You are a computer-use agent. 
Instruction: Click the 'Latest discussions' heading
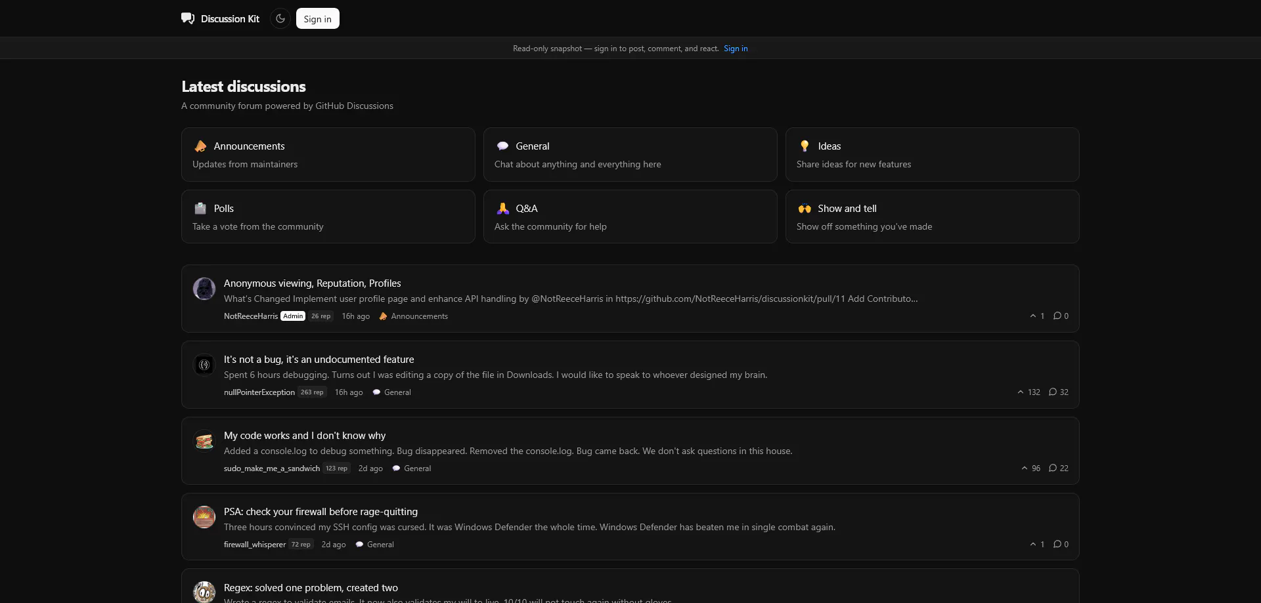(x=244, y=87)
